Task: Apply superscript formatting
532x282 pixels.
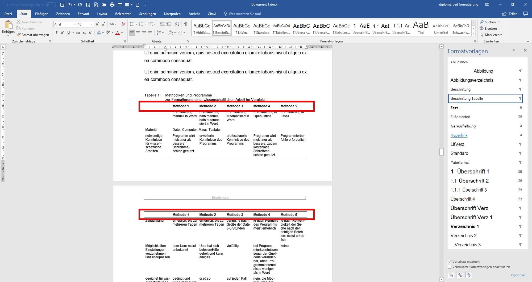Action: 90,33
